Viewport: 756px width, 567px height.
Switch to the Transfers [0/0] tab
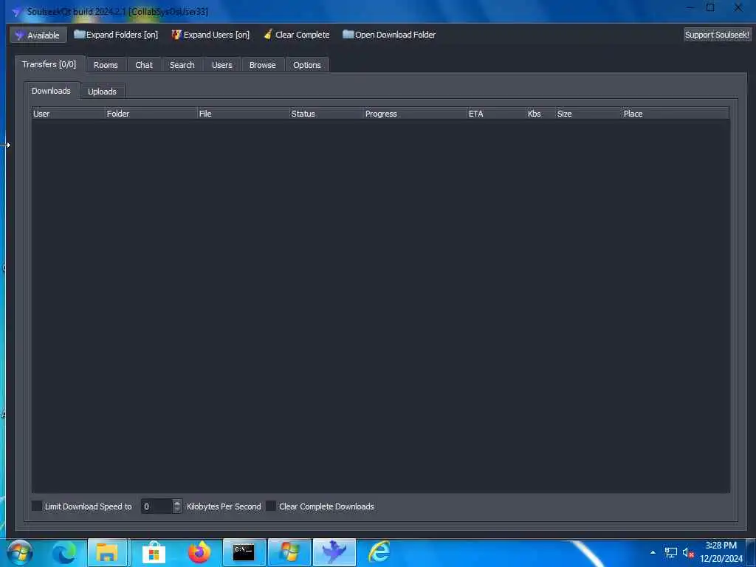(x=49, y=64)
